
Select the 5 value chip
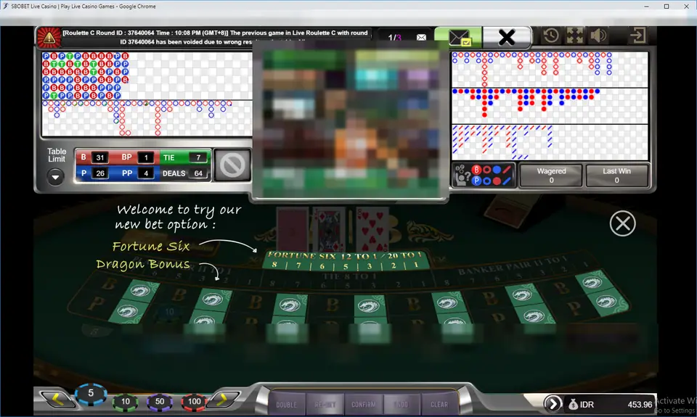(91, 395)
